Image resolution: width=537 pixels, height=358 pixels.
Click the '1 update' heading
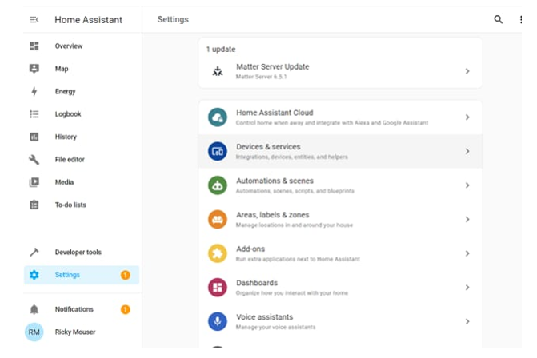221,50
